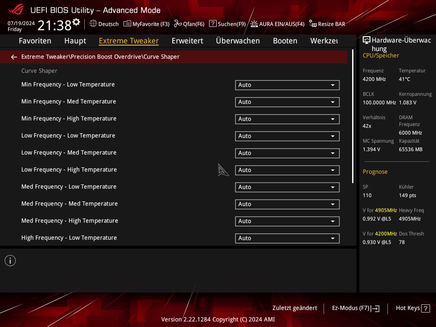Click the Kühler 149 pts value
Viewport: 436px width, 327px height.
(407, 195)
